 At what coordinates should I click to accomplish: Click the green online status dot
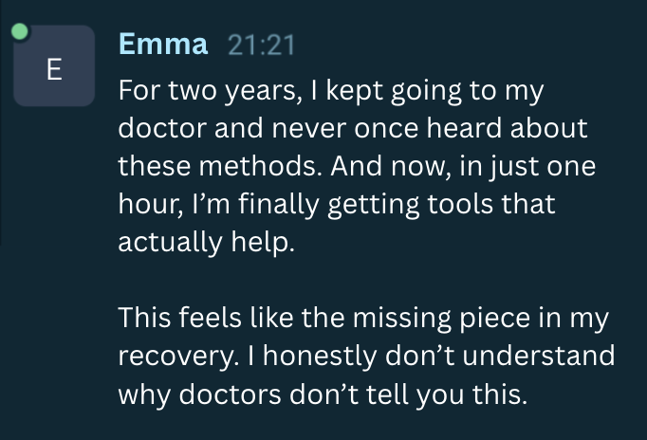point(20,31)
